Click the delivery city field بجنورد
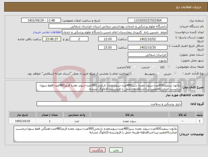208x157 pixels. coord(148,60)
